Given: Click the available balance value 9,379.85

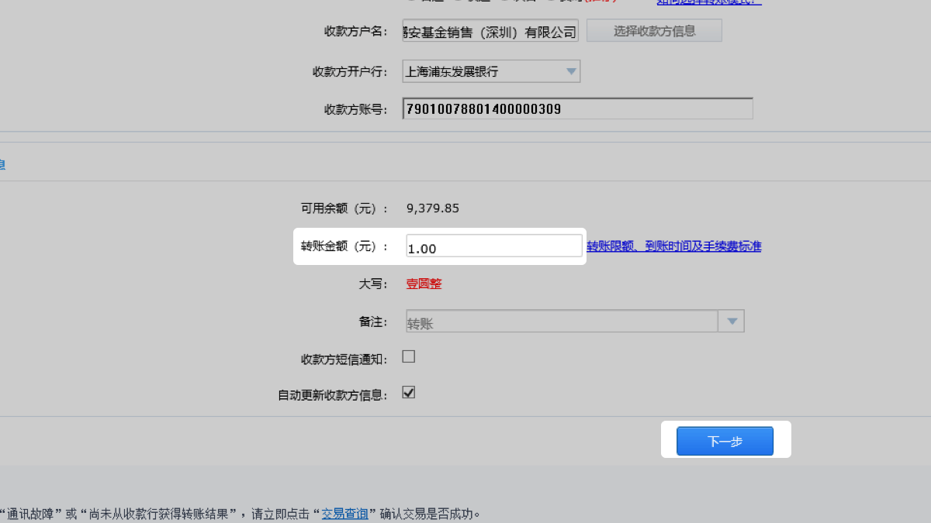Looking at the screenshot, I should tap(433, 208).
